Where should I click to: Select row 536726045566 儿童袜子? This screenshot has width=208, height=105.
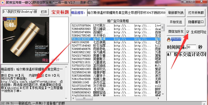tap(116, 76)
